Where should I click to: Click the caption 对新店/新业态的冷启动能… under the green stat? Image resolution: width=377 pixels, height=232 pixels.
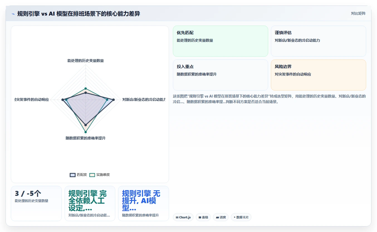point(89,215)
